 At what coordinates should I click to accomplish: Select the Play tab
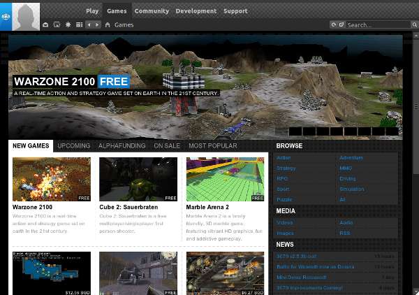pos(92,11)
